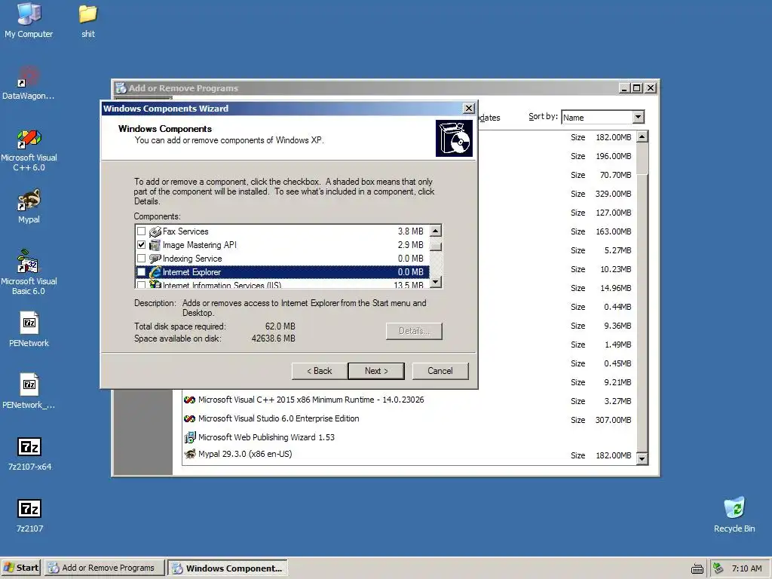Select Microsoft Visual Basic 6.0 desktop icon
This screenshot has height=579, width=772.
tap(28, 261)
